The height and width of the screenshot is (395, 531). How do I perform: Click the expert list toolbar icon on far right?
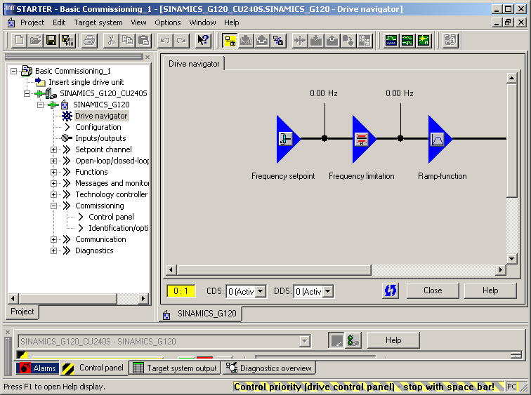pos(450,41)
